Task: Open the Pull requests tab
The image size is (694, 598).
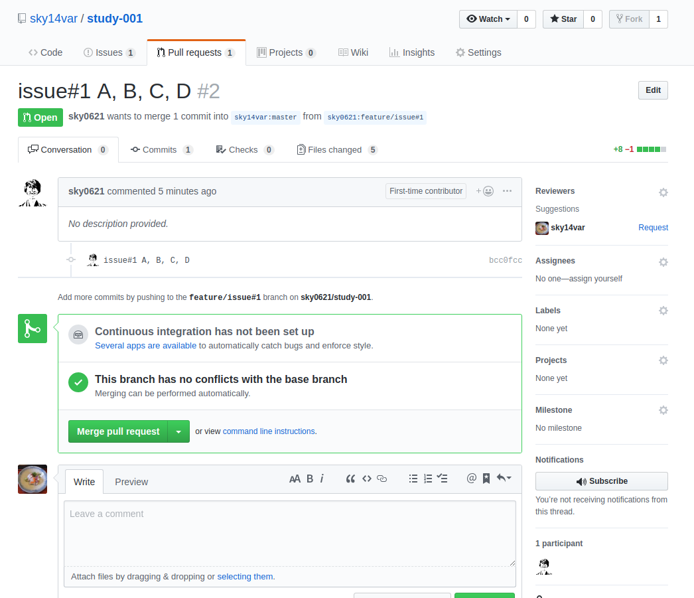Action: (x=196, y=52)
